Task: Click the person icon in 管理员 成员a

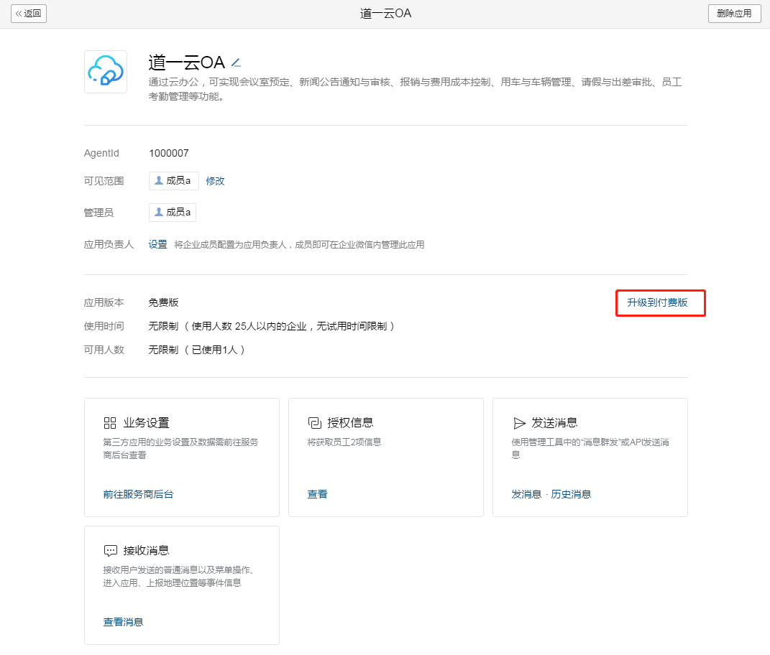Action: [x=159, y=212]
